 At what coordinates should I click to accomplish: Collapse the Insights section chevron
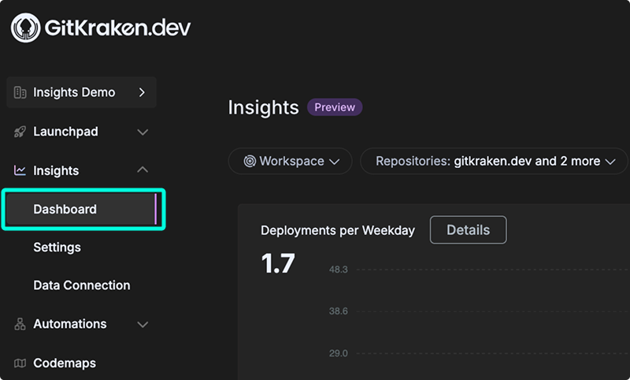pyautogui.click(x=143, y=170)
